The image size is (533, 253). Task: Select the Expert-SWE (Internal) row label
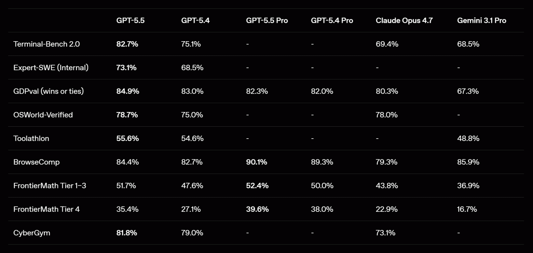pos(51,67)
